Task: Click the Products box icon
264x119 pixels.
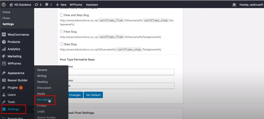Action: click(4, 42)
